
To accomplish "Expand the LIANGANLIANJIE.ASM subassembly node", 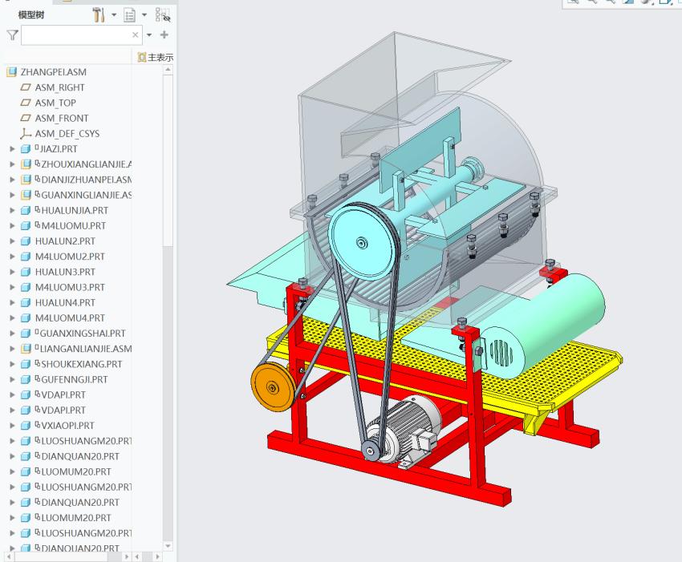I will (x=12, y=349).
